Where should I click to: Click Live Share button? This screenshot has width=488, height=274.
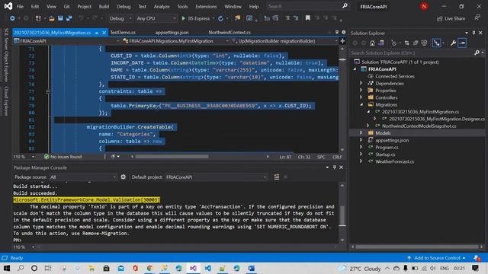(451, 18)
